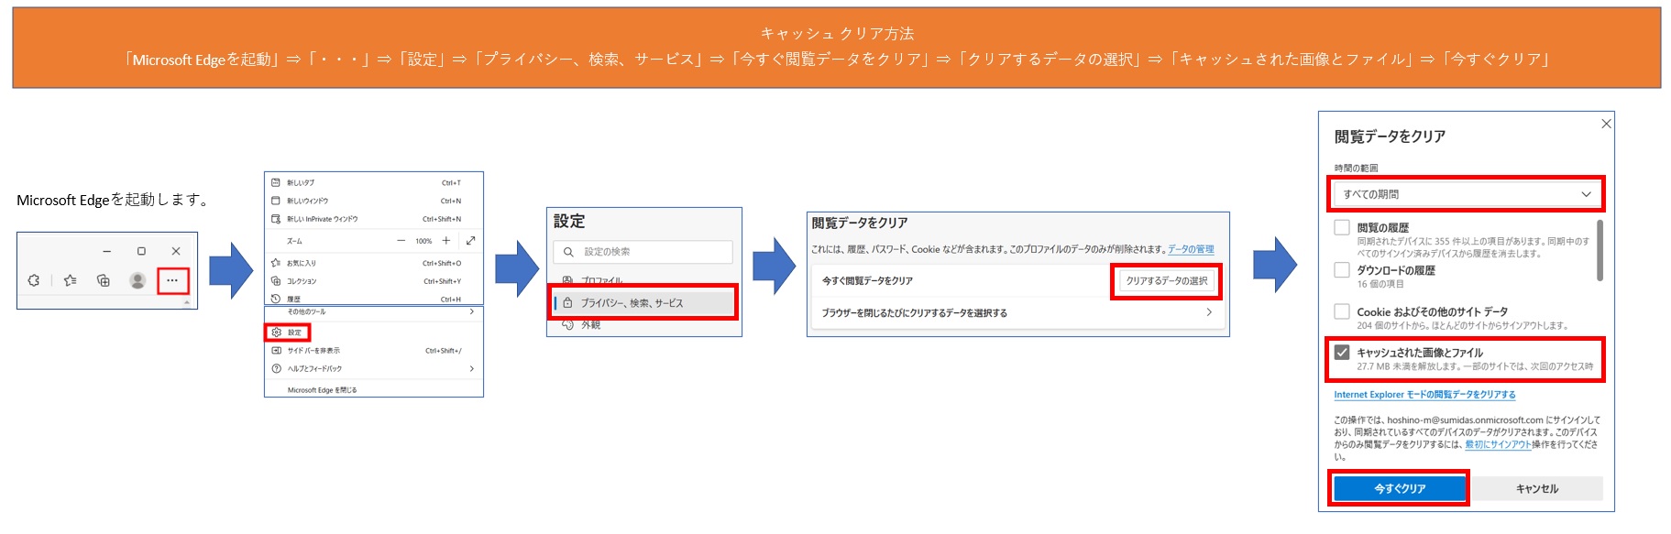This screenshot has height=534, width=1671.
Task: Click the dialog's vertical scrollbar
Action: pos(1600,250)
